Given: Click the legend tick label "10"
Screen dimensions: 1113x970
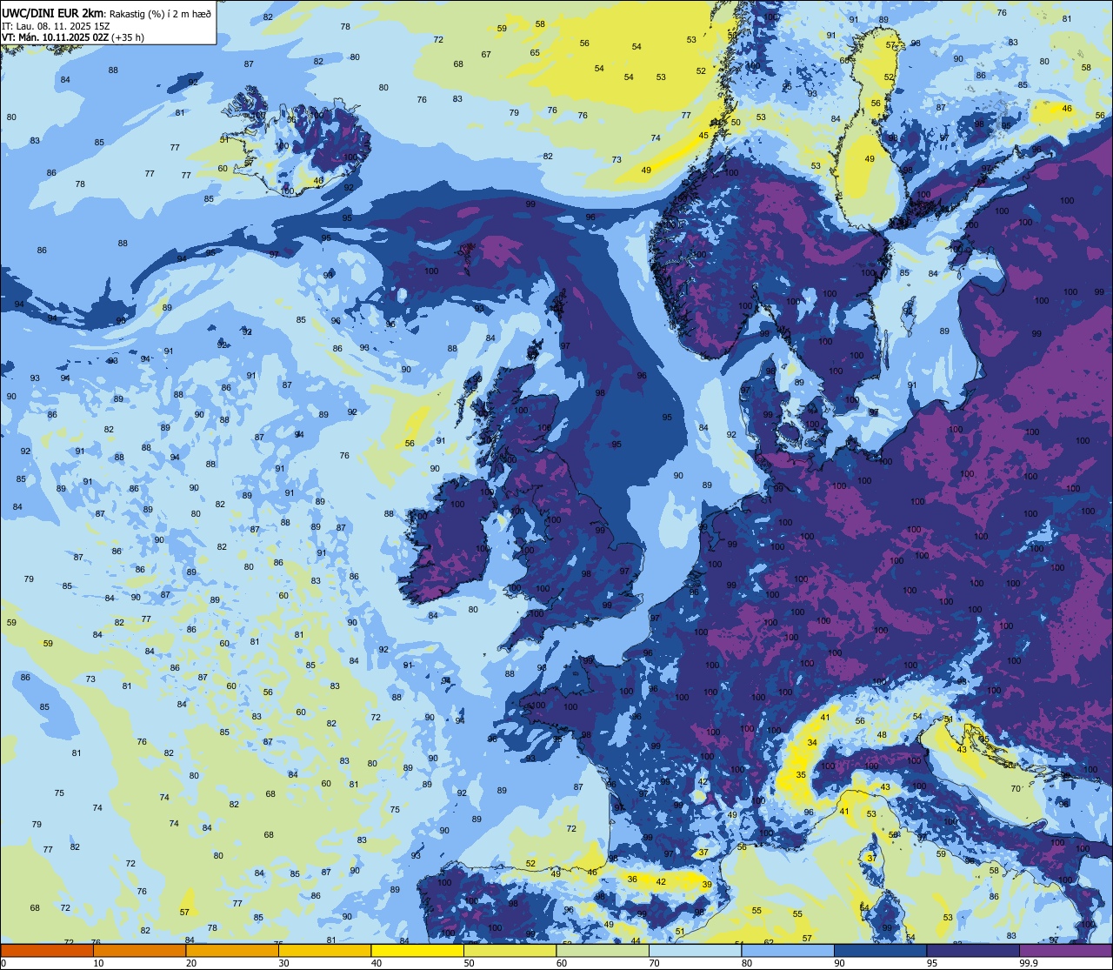Looking at the screenshot, I should tap(98, 964).
